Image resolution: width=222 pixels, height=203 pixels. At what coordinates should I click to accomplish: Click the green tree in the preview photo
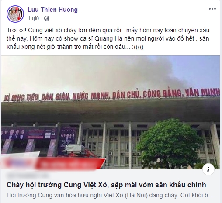[170, 144]
